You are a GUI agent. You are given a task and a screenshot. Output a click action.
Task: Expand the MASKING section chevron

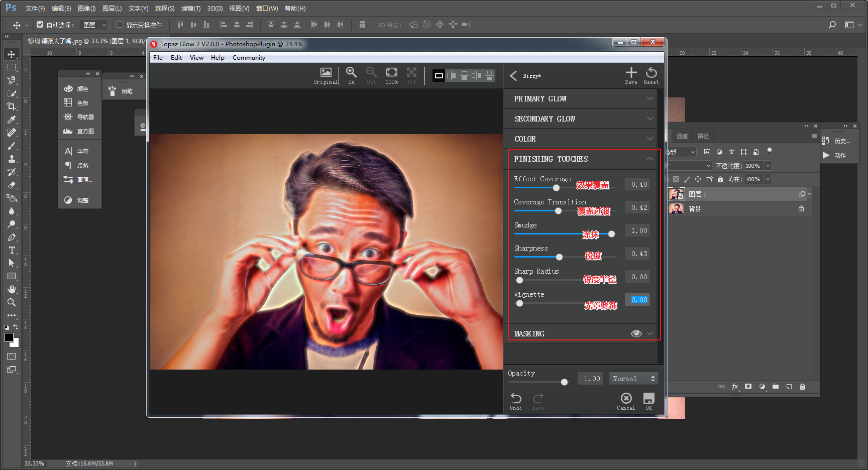650,333
